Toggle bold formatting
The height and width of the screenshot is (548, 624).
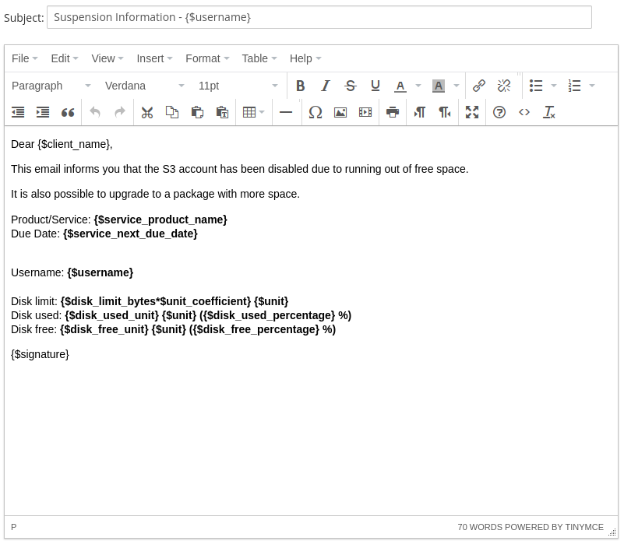[x=300, y=86]
